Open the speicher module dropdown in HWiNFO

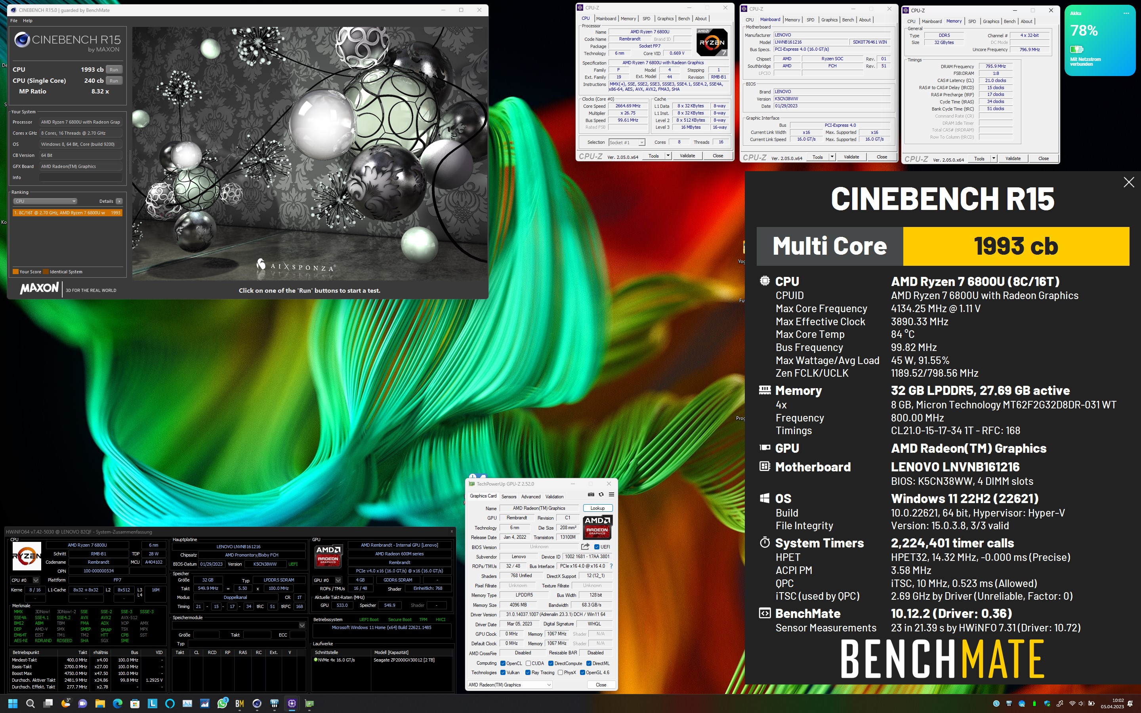click(x=239, y=625)
